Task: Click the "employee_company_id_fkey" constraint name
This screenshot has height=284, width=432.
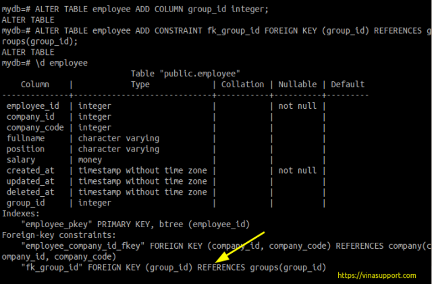Action: [x=82, y=245]
